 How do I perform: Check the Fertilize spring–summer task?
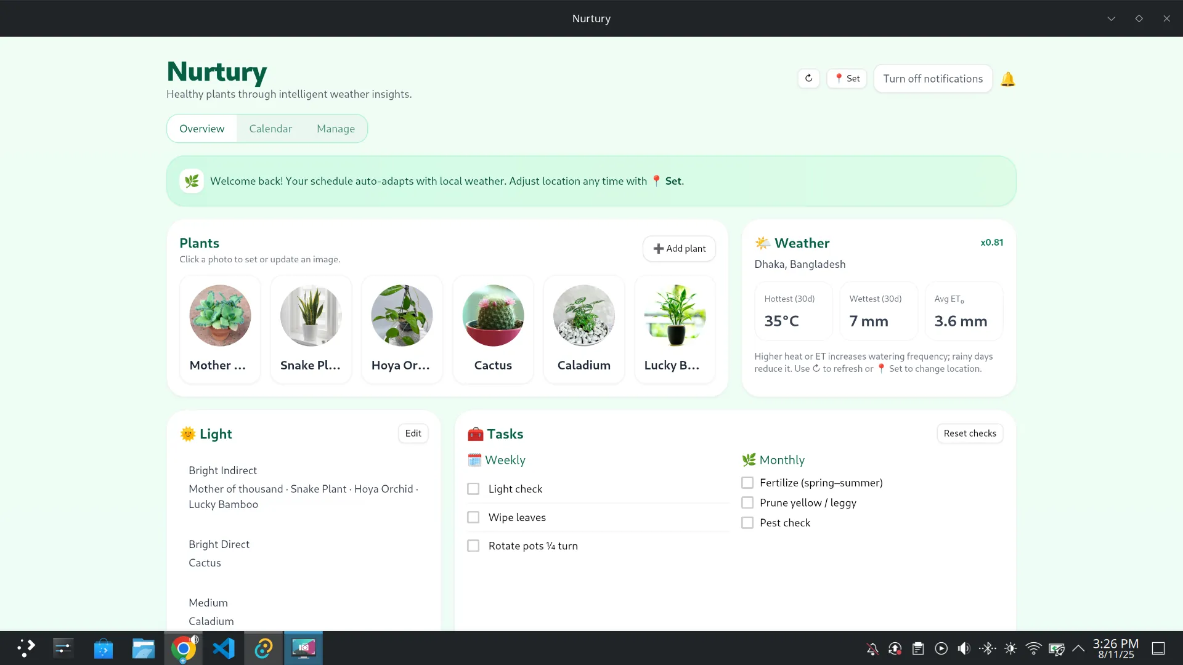point(747,483)
